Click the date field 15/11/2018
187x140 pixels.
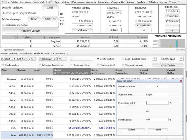coord(172,12)
